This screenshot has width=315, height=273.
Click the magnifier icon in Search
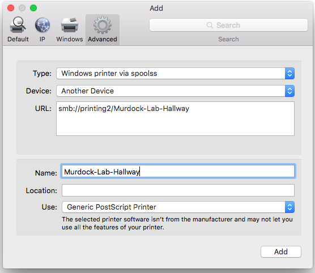[x=210, y=25]
